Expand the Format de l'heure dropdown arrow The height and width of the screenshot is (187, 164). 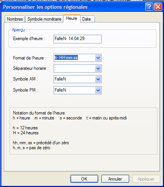(x=98, y=58)
